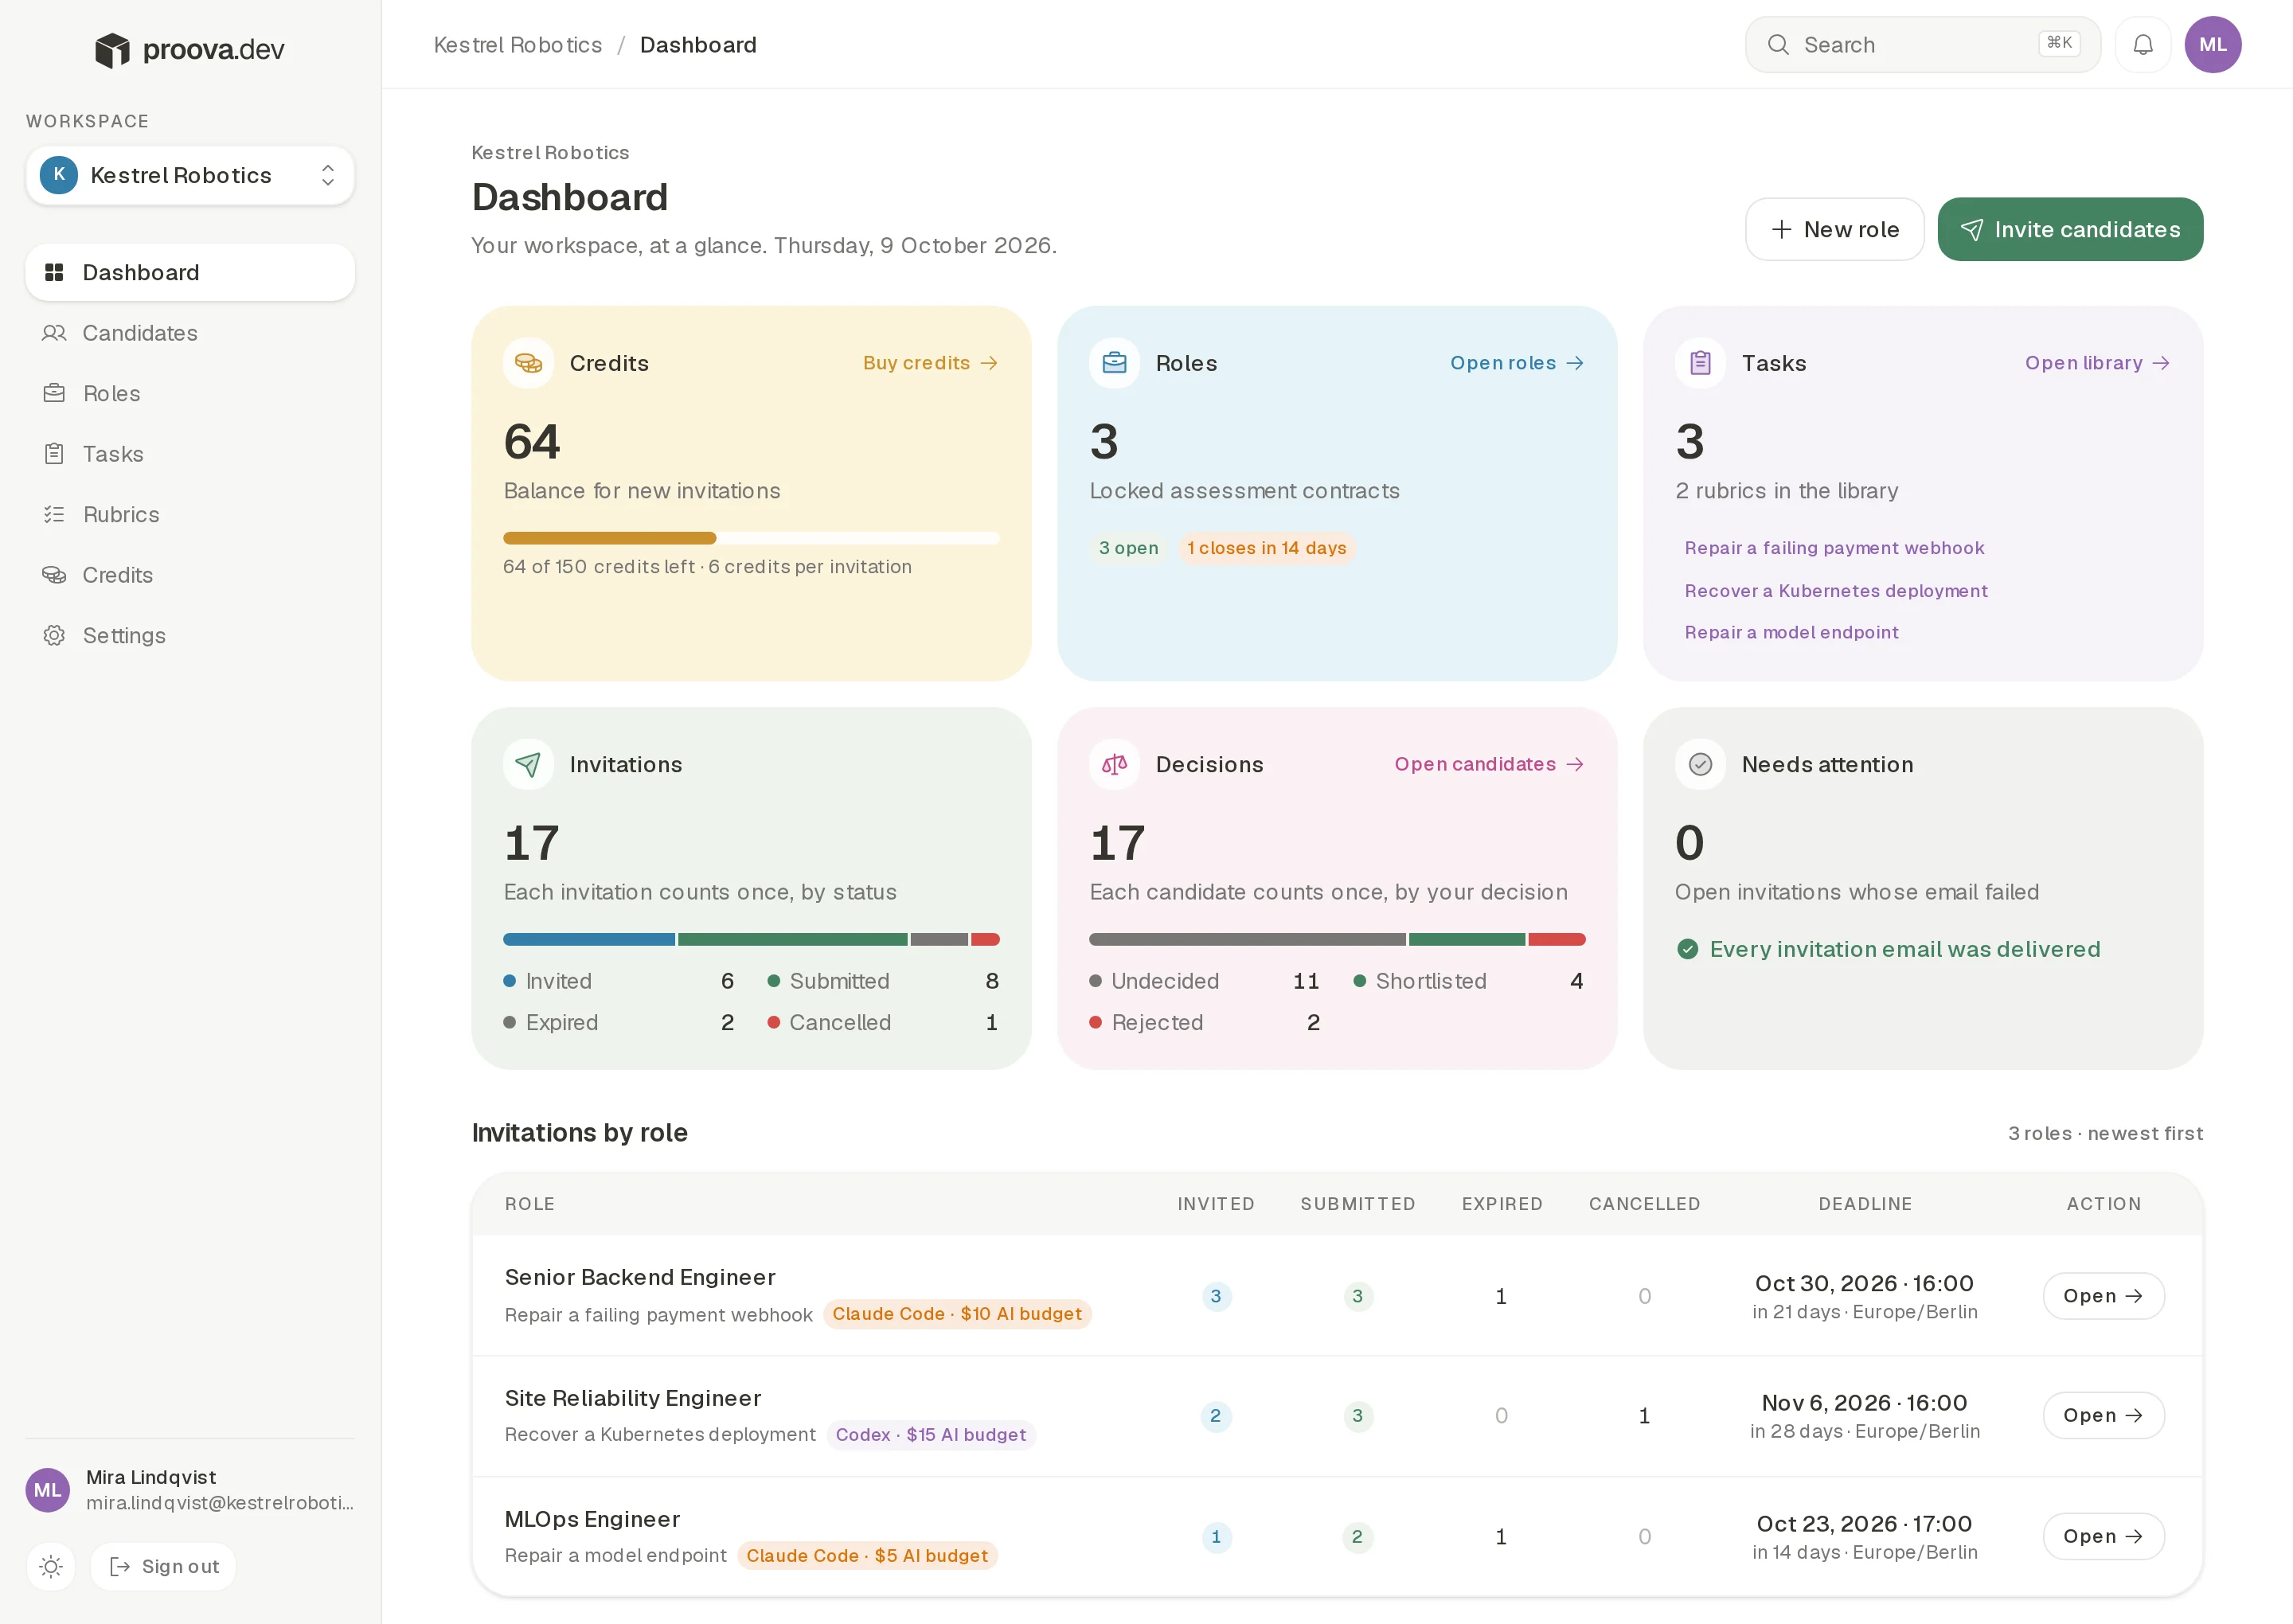Focus the Search field
The height and width of the screenshot is (1624, 2293).
[x=1922, y=45]
